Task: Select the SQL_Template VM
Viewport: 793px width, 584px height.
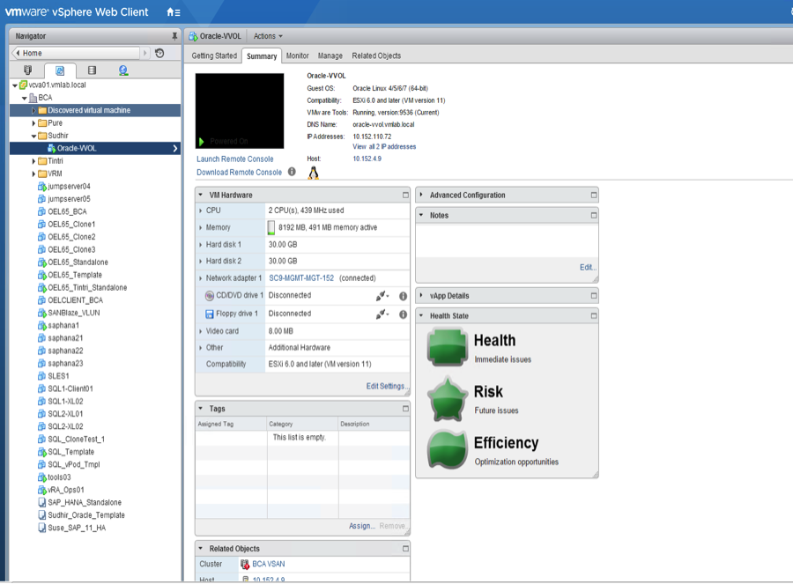Action: pos(70,452)
